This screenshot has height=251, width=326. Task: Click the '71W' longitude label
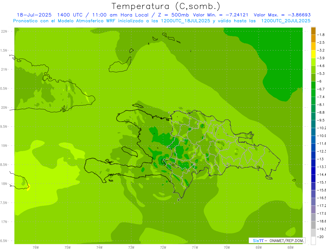coord(195,247)
